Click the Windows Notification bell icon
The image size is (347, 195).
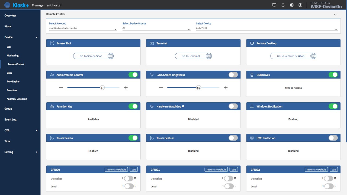(x=252, y=106)
